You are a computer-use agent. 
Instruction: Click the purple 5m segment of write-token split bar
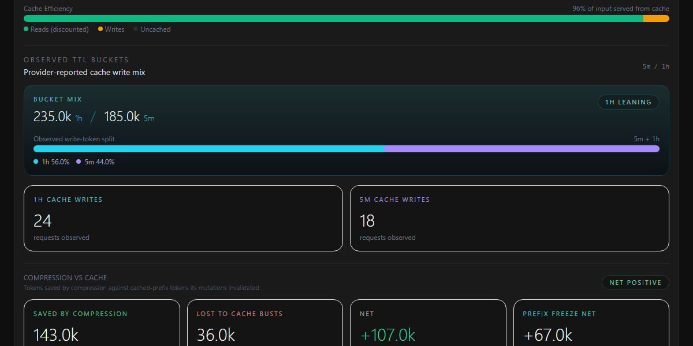(x=522, y=149)
